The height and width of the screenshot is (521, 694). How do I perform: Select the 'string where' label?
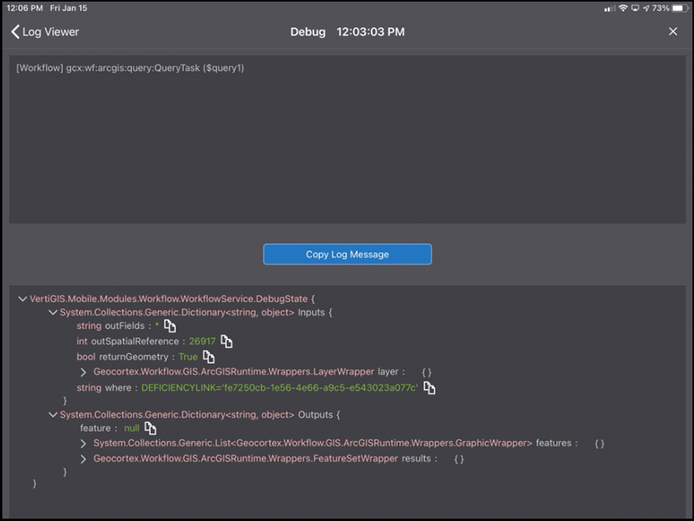[104, 388]
